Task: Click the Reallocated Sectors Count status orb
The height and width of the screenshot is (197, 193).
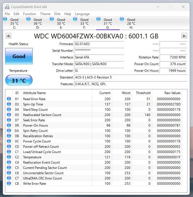Action: [x=9, y=115]
